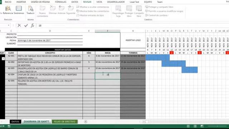Viewport: 229px width, 129px height.
Task: Select the AZ-003 clave cell
Action: [x=11, y=70]
